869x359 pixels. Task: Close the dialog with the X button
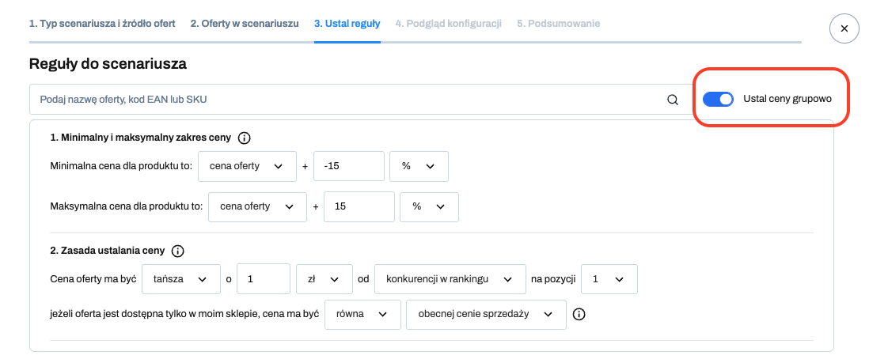(x=844, y=28)
